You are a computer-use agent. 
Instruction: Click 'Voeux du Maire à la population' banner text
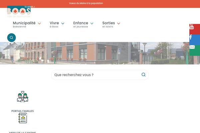[86, 3]
